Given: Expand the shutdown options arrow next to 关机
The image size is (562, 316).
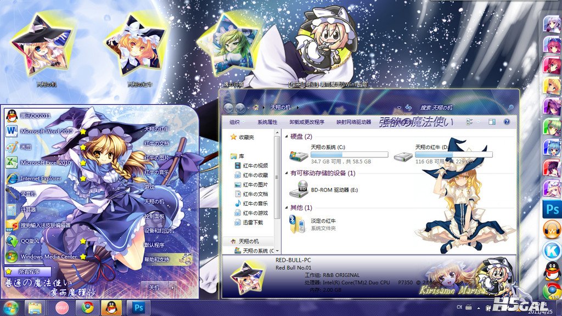Looking at the screenshot, I should tap(173, 287).
